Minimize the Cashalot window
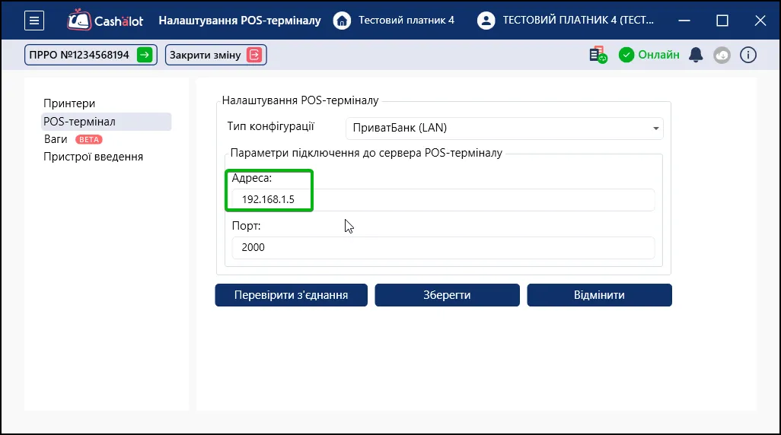The height and width of the screenshot is (435, 781). 684,21
